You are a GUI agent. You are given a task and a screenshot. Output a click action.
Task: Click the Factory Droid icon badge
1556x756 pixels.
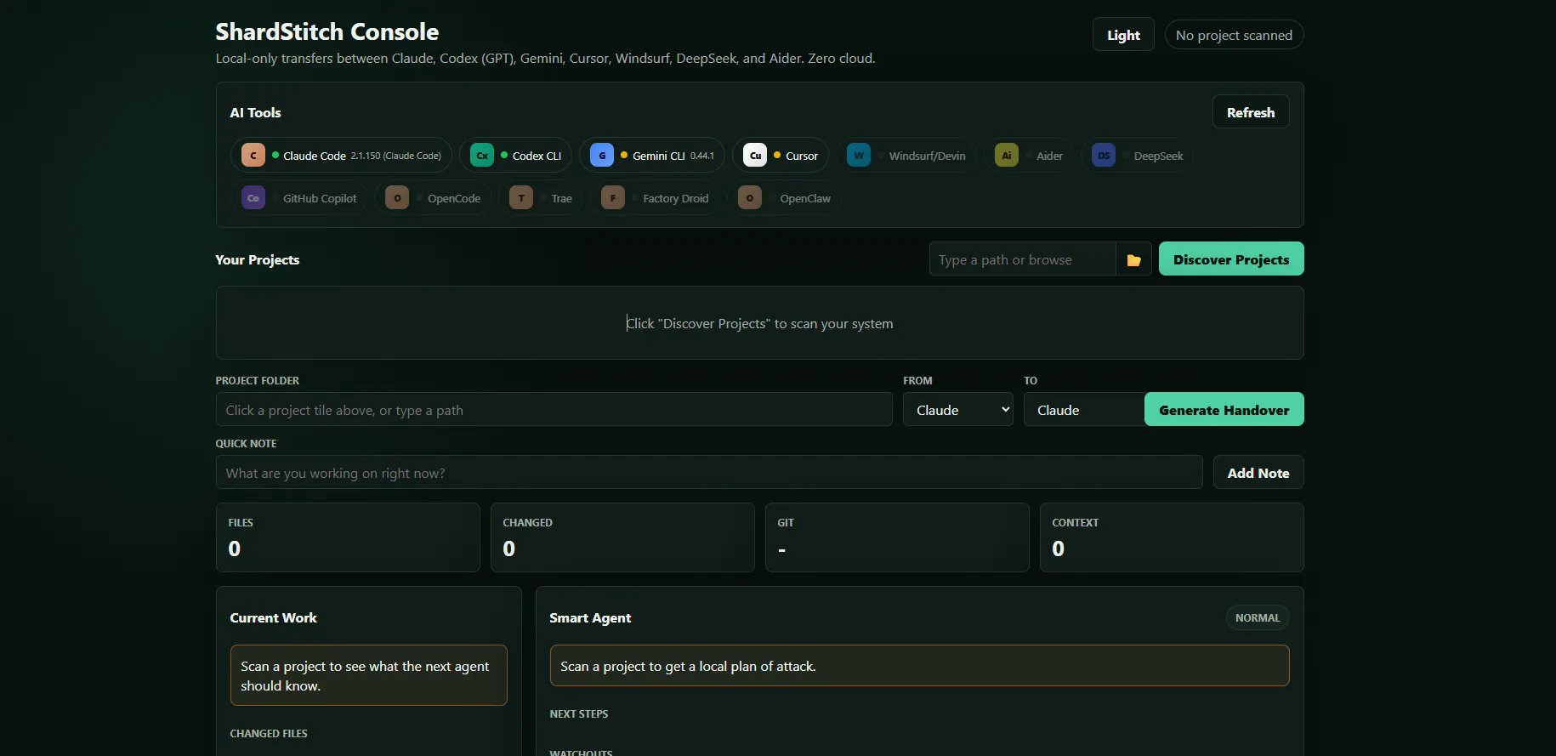point(613,198)
